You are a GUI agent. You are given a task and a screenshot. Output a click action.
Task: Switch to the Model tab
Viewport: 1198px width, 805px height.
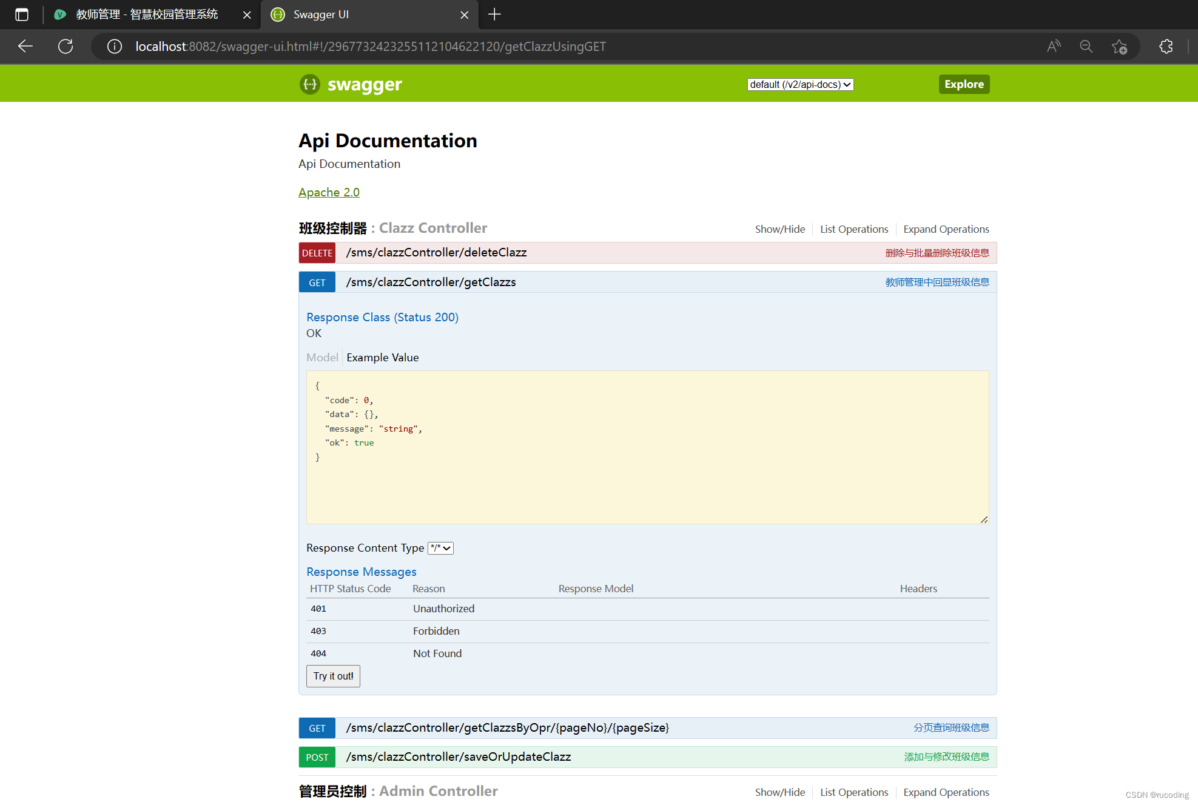coord(322,358)
